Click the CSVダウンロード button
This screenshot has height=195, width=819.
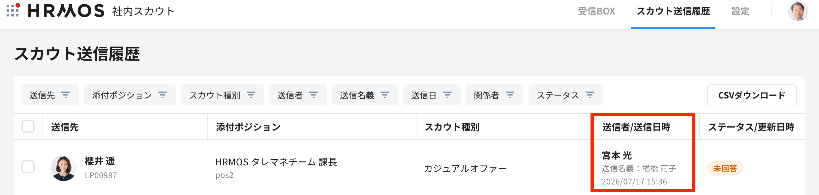pos(752,95)
